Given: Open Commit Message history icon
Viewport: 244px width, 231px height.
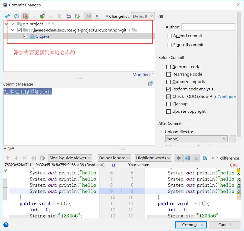Looking at the screenshot, I should (x=151, y=84).
